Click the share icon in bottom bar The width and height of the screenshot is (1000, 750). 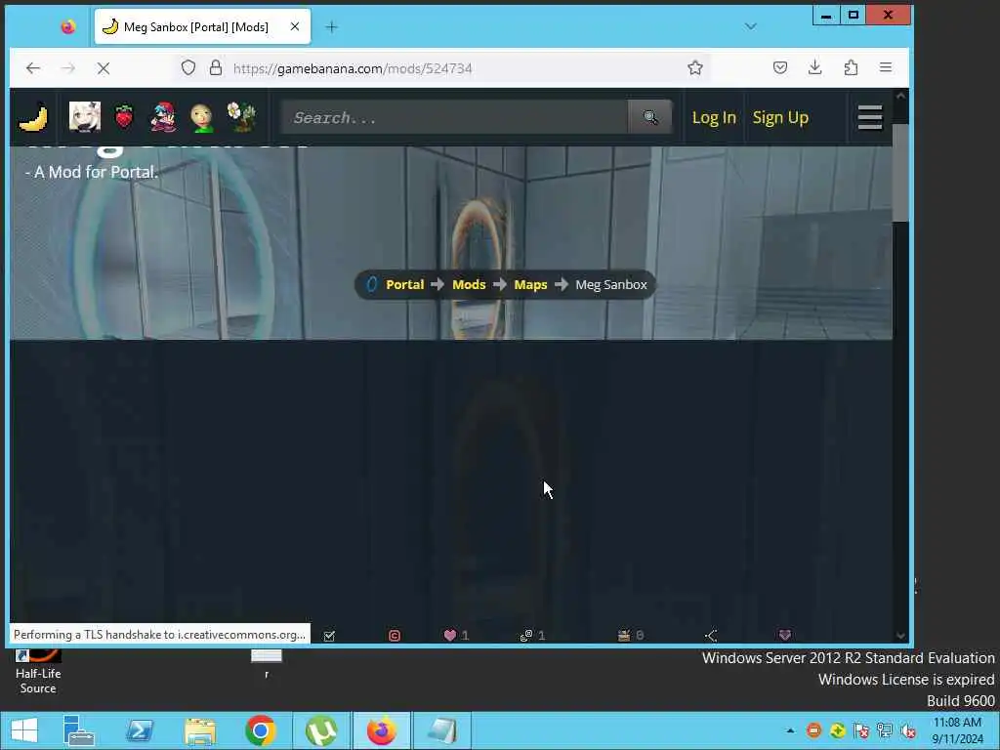(711, 635)
